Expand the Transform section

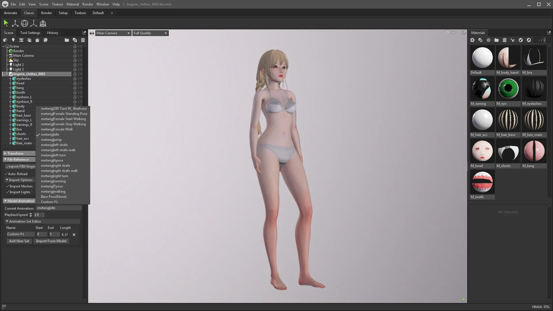15,153
